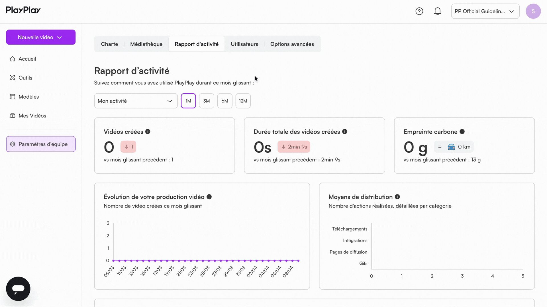Click info icon next to Empreinte carbone
547x307 pixels.
(x=462, y=132)
